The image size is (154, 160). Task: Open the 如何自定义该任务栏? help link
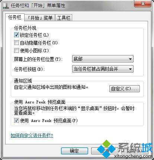(32, 135)
